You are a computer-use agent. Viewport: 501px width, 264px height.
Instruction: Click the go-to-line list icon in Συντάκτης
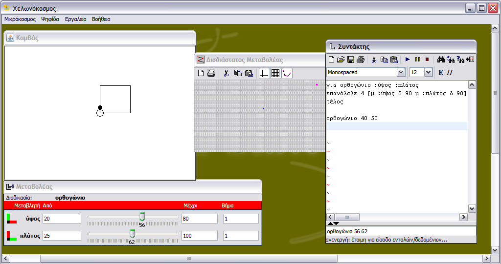(x=470, y=60)
